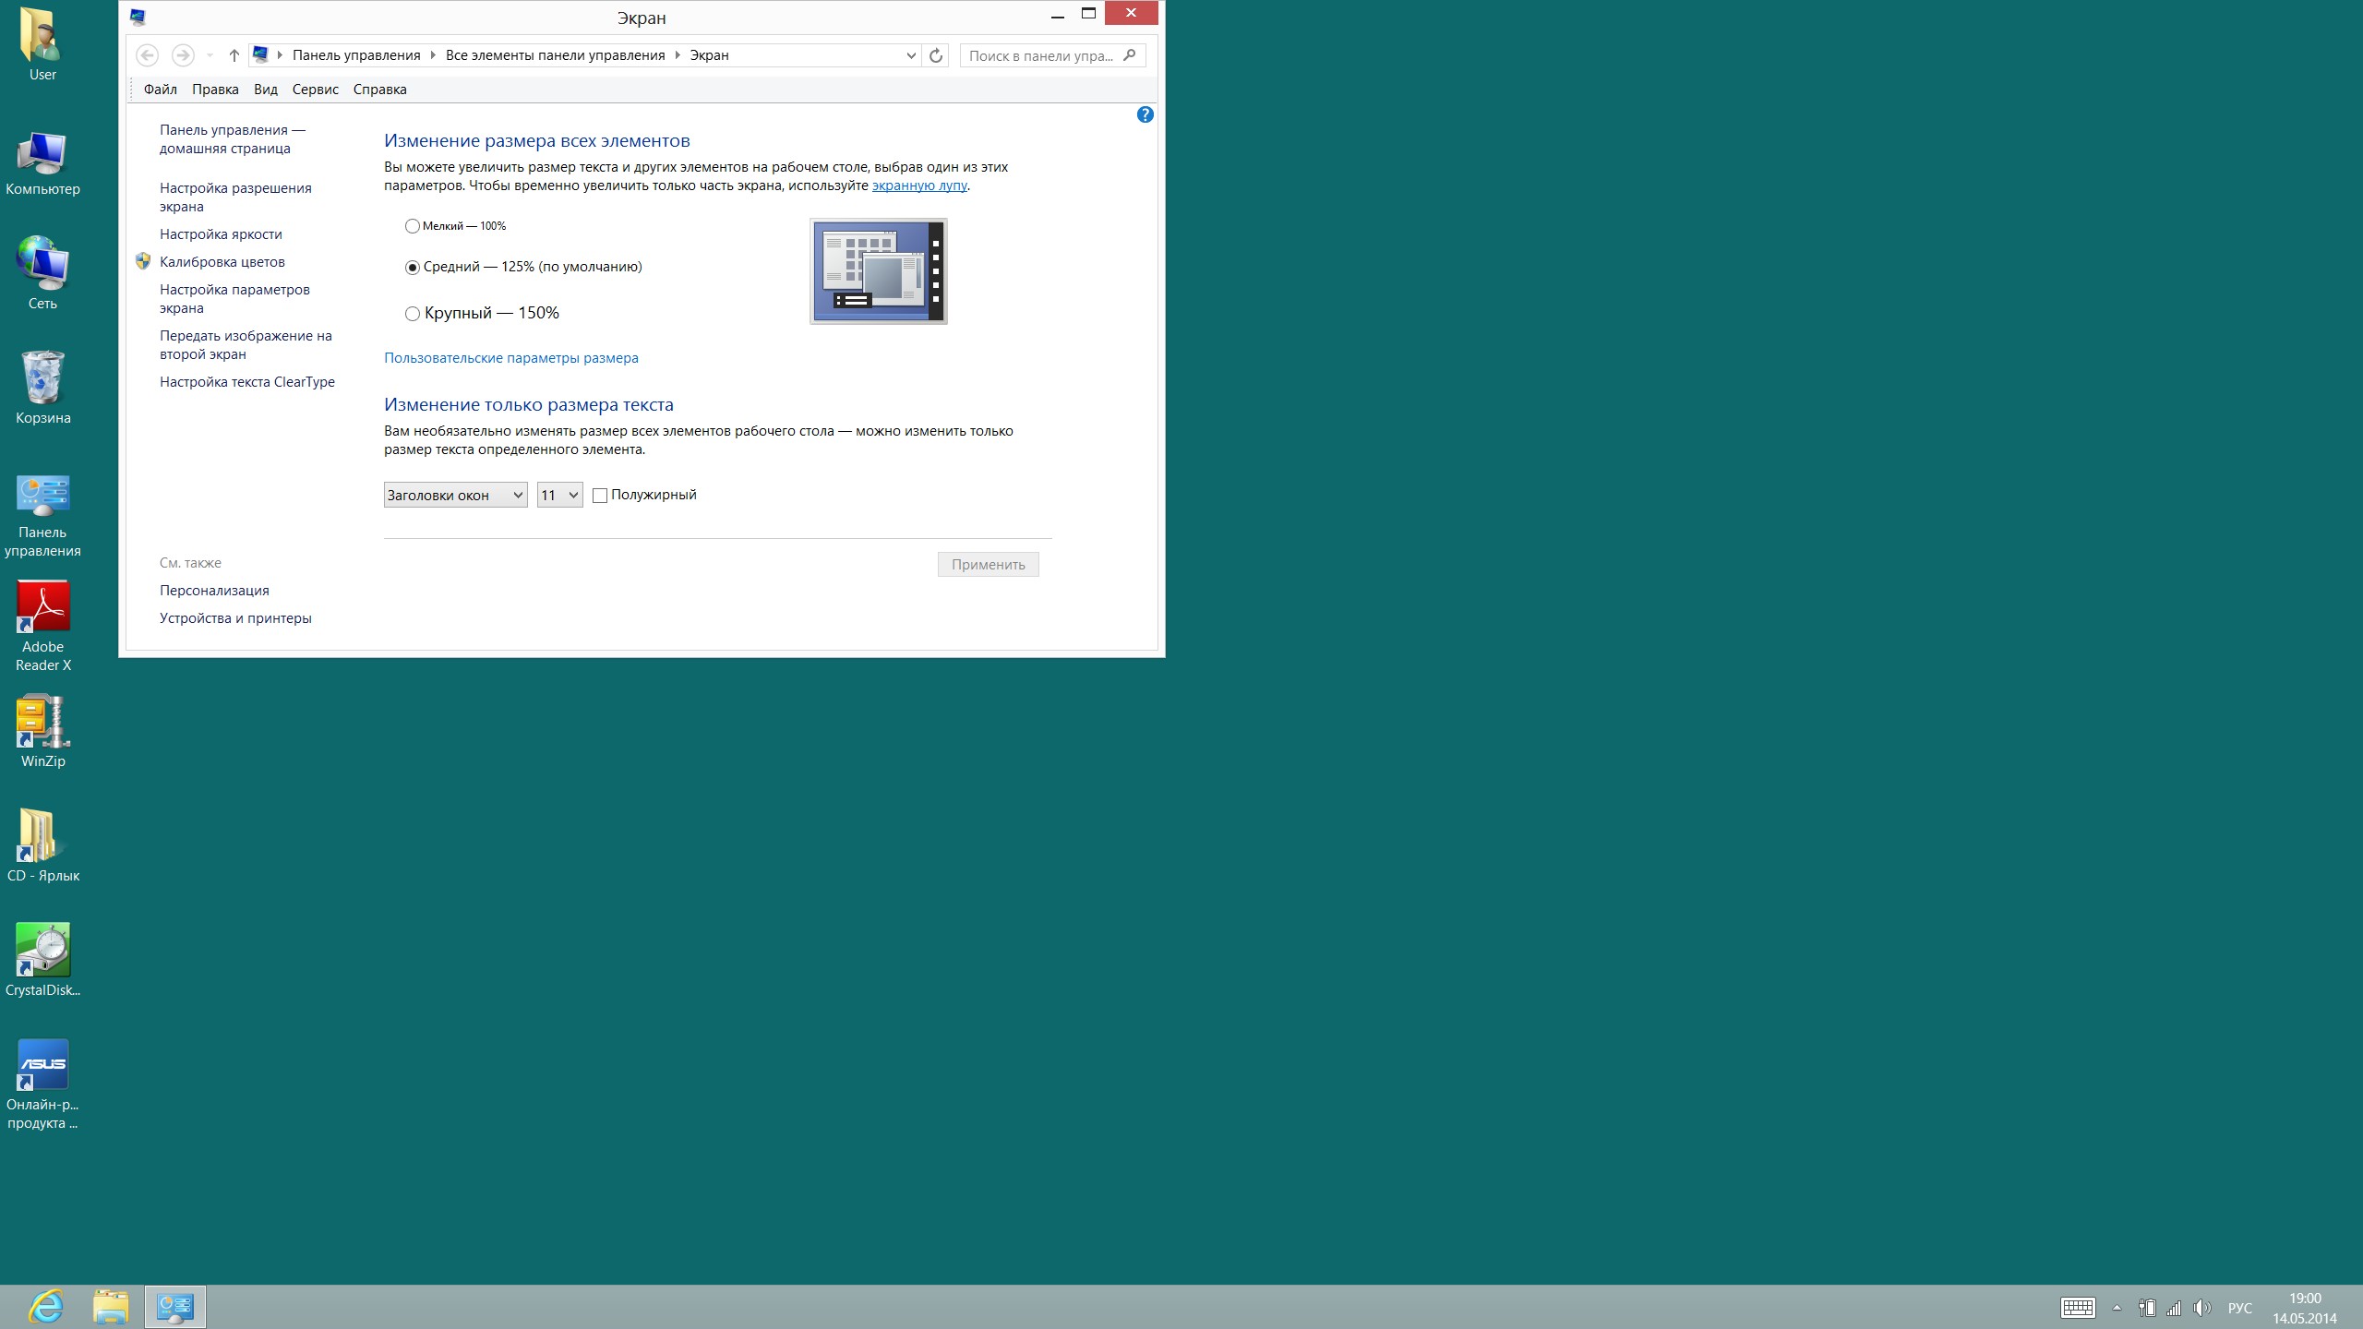Open the Сервис menu

(x=315, y=90)
